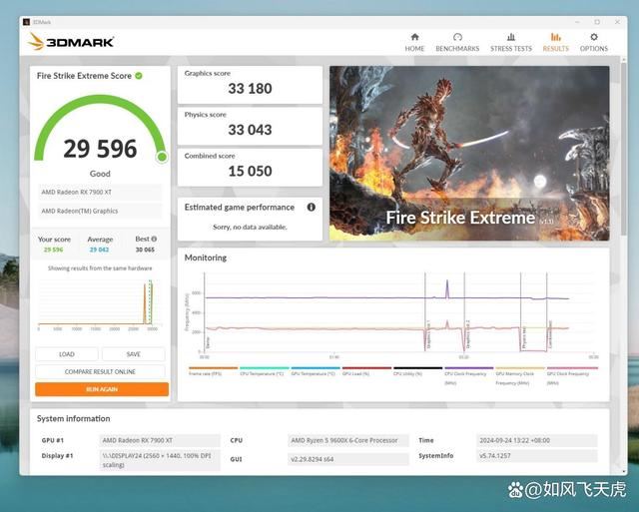Click the info icon beside Best score
This screenshot has height=512, width=639.
154,239
